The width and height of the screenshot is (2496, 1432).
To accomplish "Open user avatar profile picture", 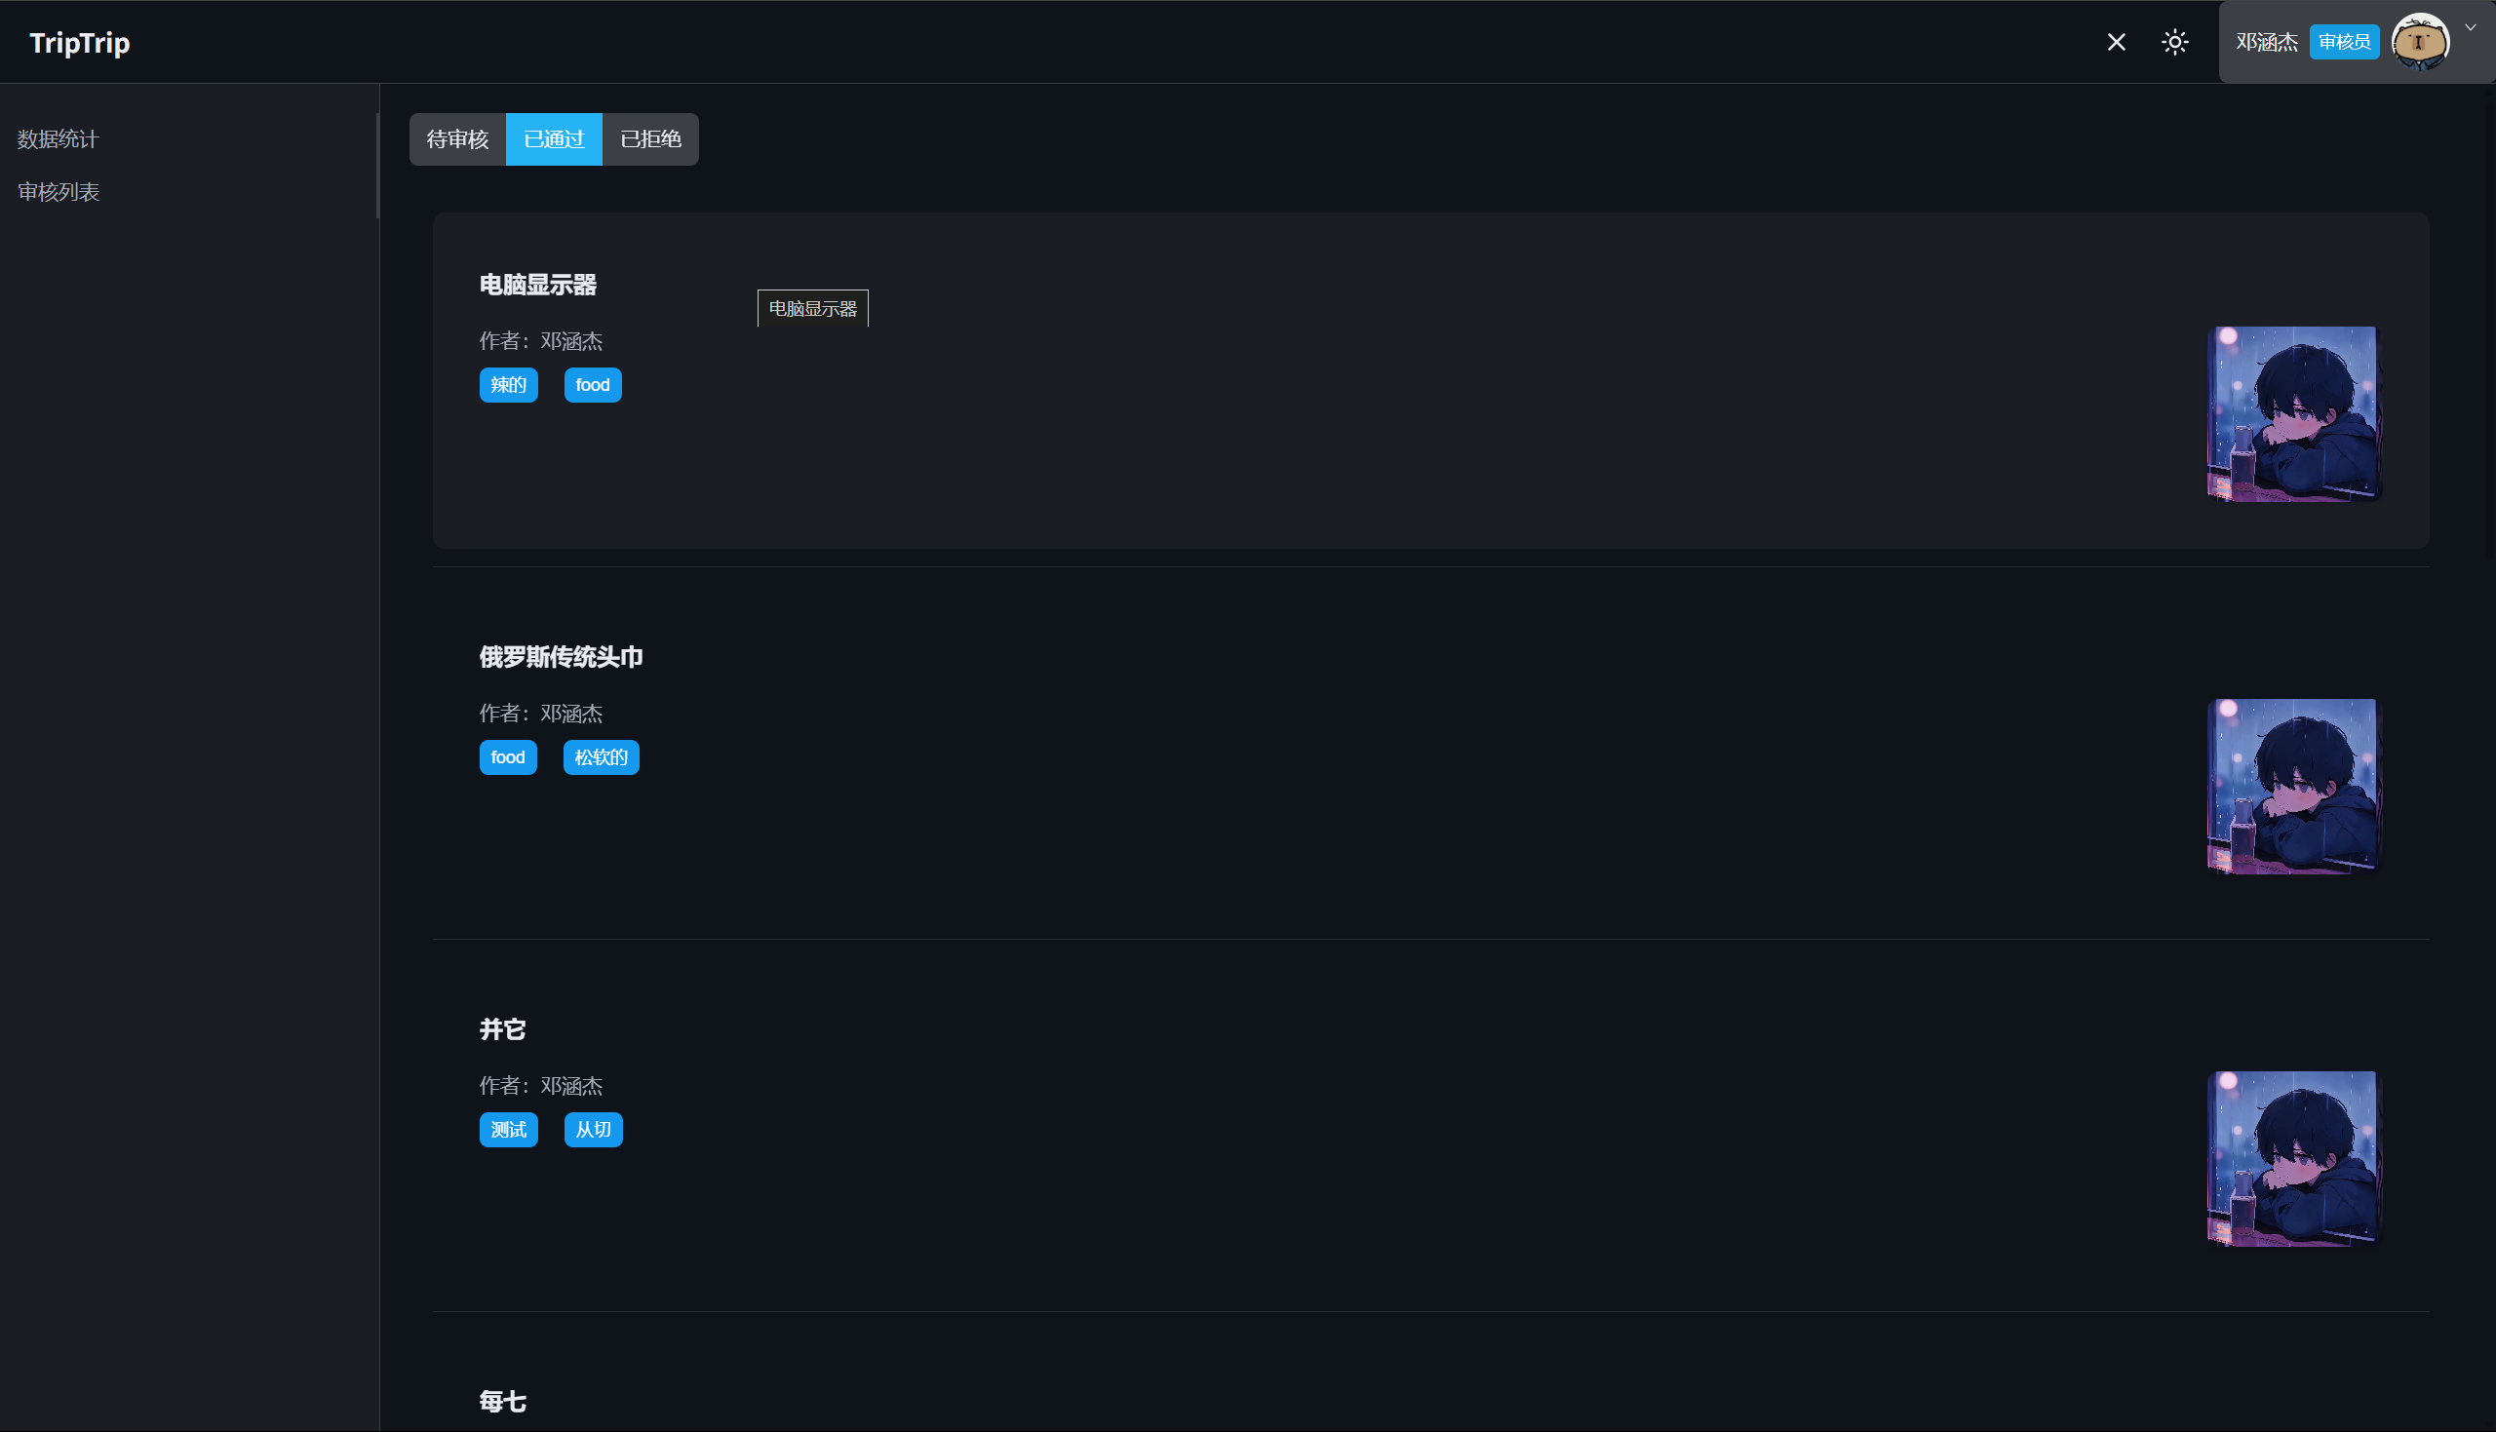I will pos(2419,42).
